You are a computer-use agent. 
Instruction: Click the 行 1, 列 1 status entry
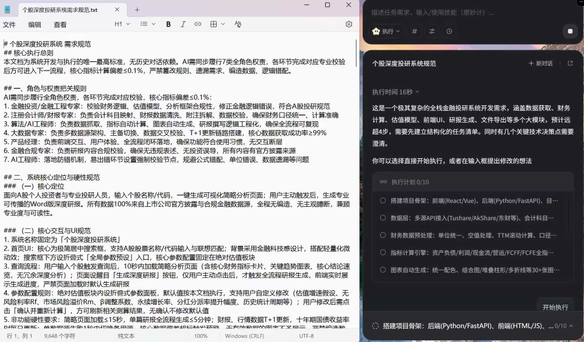click(19, 336)
